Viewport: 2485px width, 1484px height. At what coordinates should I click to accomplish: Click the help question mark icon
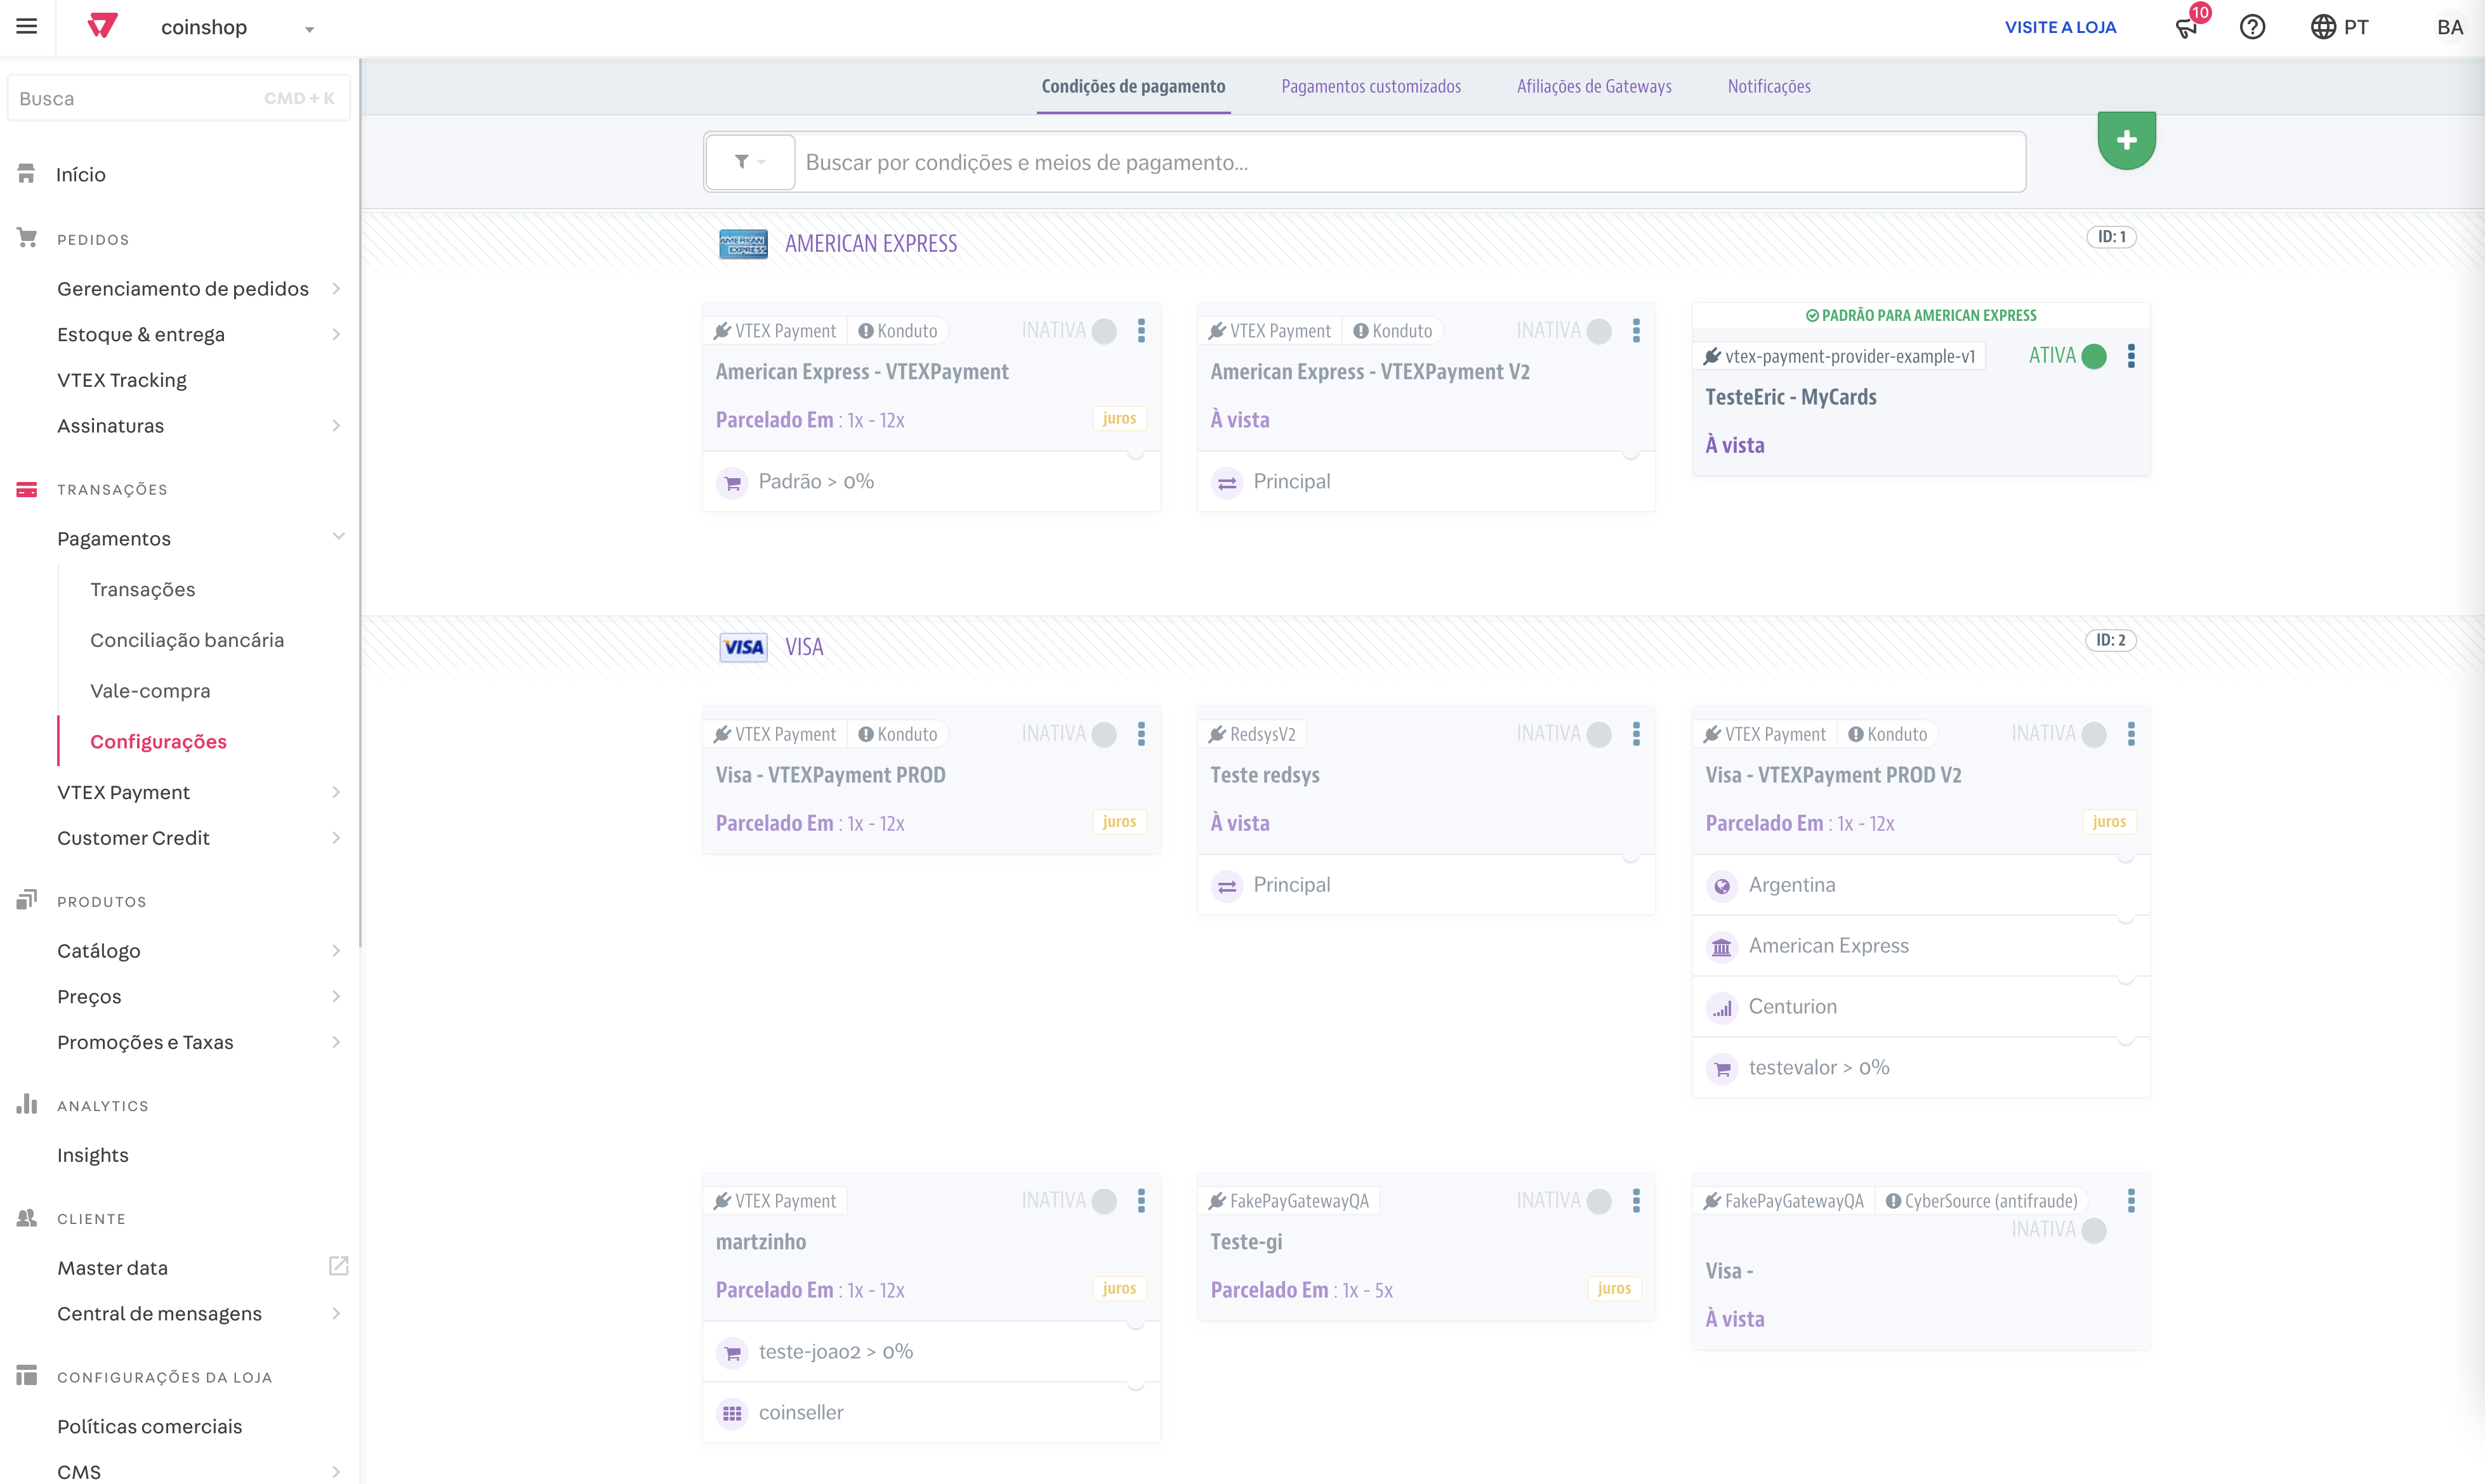click(x=2252, y=27)
